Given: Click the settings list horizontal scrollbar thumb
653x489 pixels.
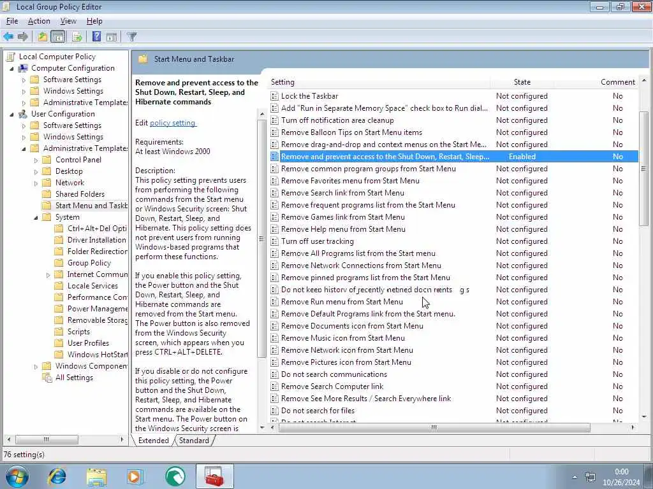Looking at the screenshot, I should tap(434, 427).
